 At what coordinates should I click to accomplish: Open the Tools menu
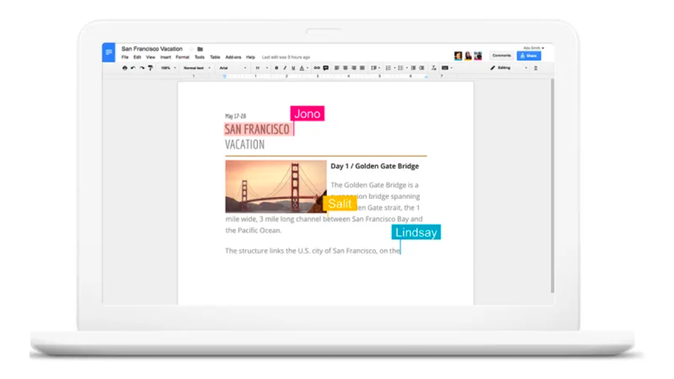coord(199,57)
